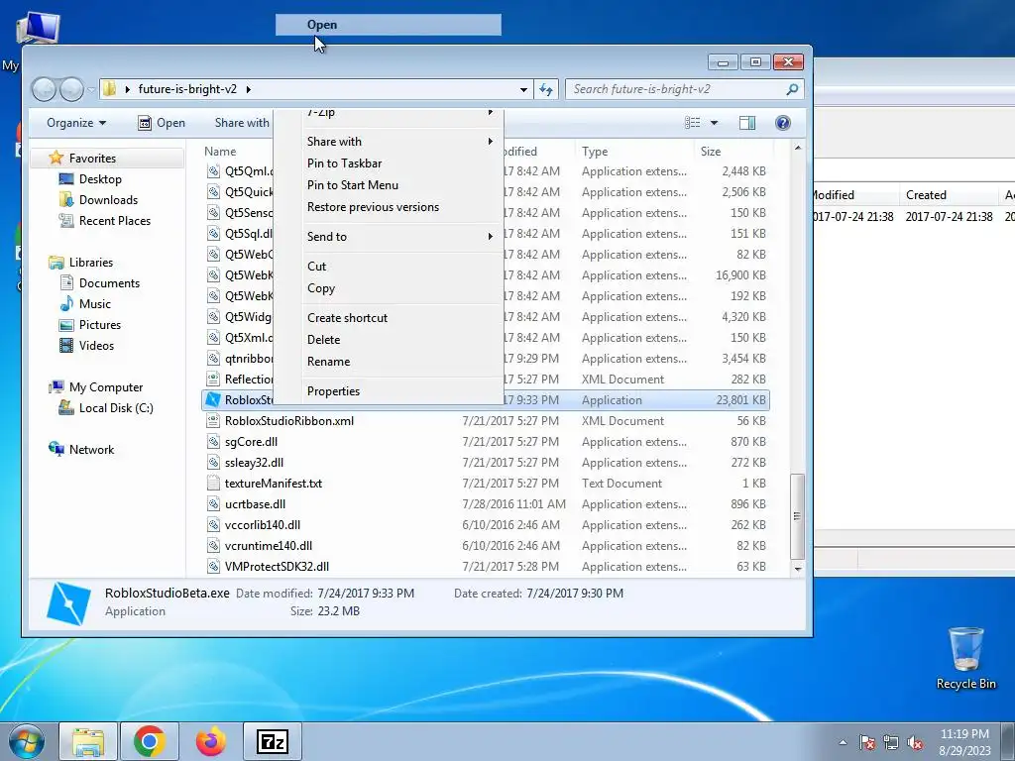Open Recycle Bin on desktop
This screenshot has width=1015, height=761.
[x=965, y=658]
